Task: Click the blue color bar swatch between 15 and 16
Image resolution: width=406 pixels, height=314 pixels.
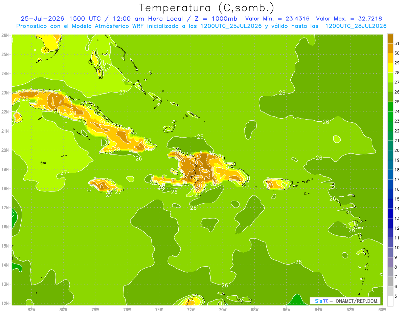Action: pyautogui.click(x=390, y=194)
